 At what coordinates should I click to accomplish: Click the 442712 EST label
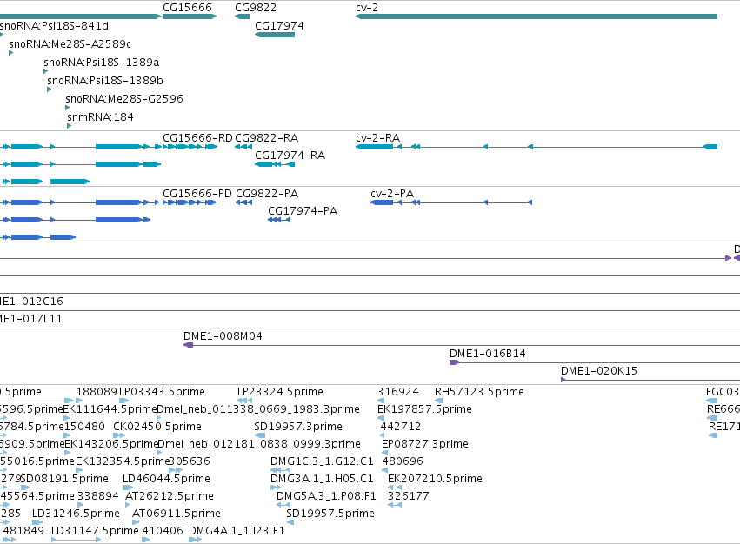click(x=401, y=427)
